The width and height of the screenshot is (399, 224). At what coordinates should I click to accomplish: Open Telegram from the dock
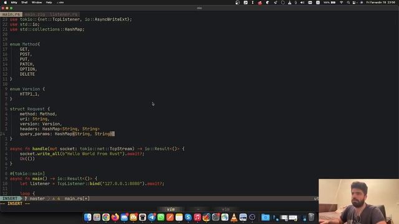click(x=151, y=217)
